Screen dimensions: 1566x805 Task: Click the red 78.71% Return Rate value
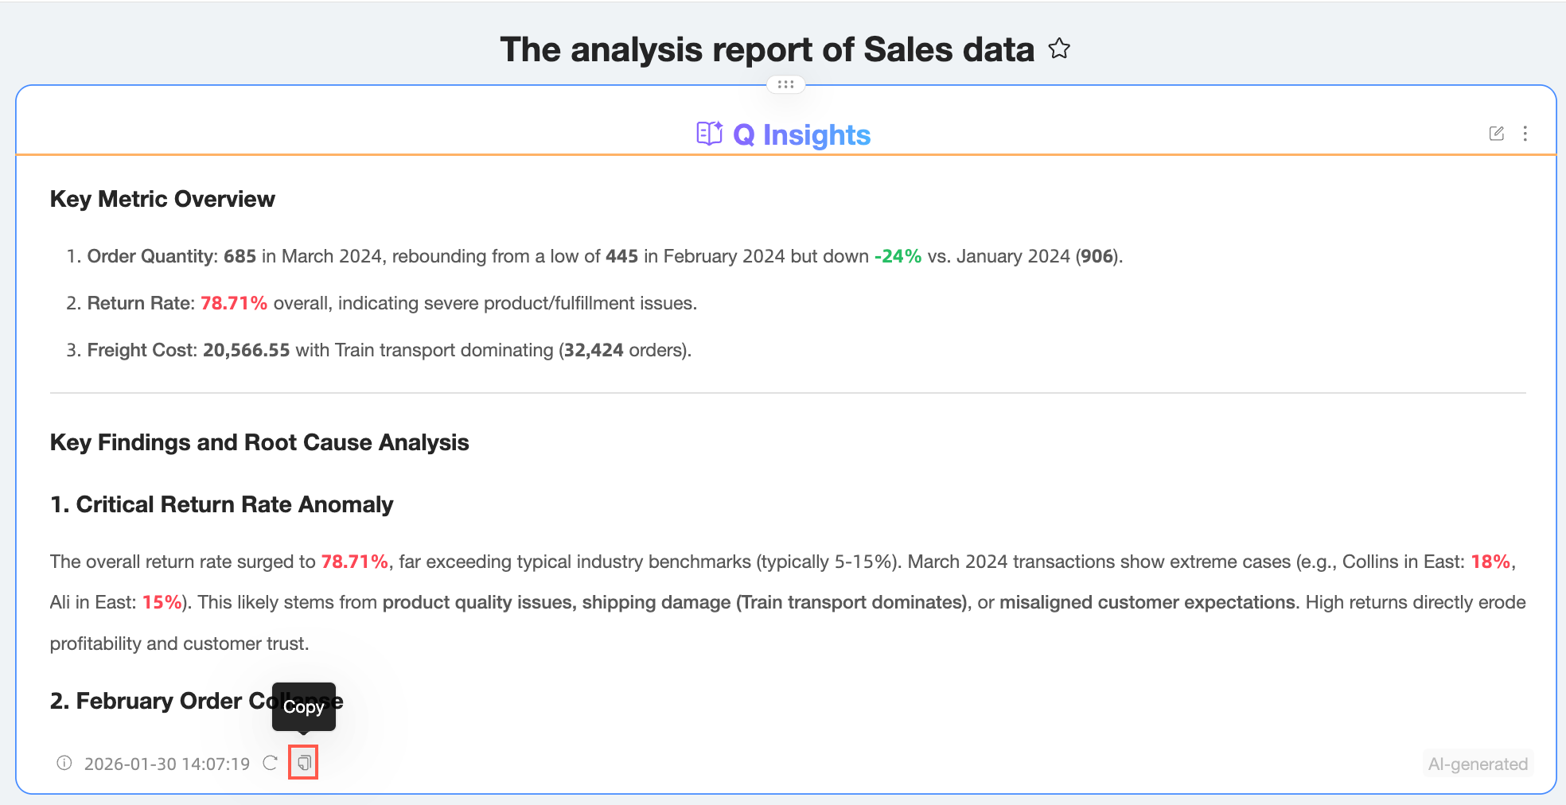pos(234,303)
